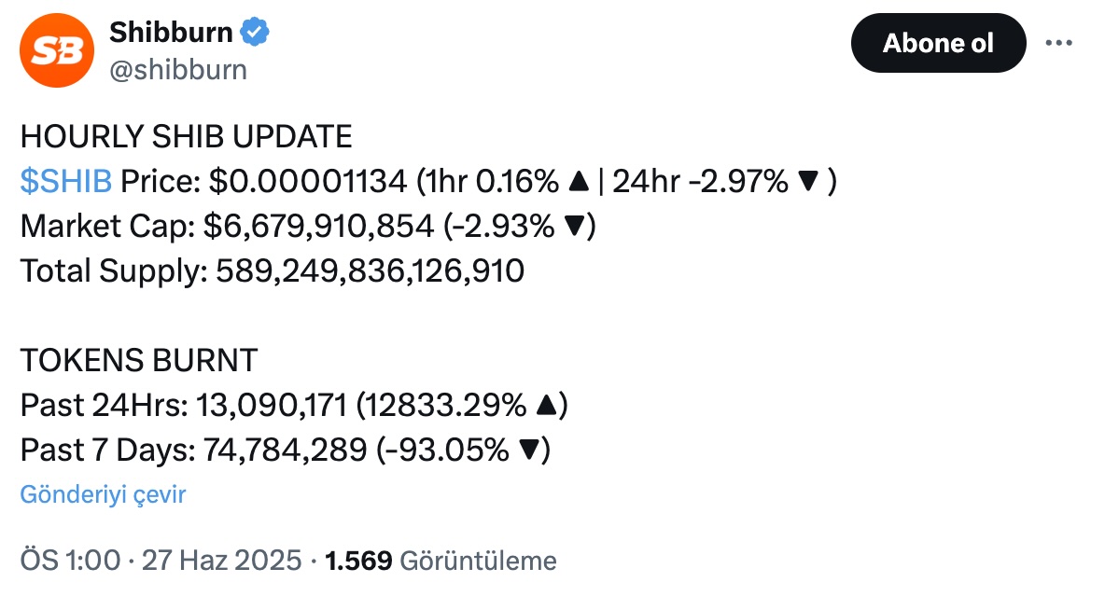
Task: Click the Abone ol subscribe button
Action: [938, 43]
